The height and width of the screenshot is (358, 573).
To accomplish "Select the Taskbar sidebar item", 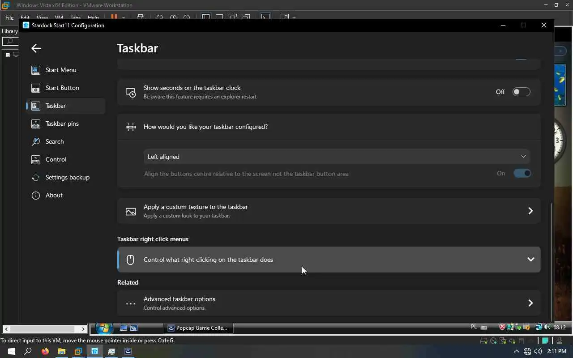I will coord(66,106).
